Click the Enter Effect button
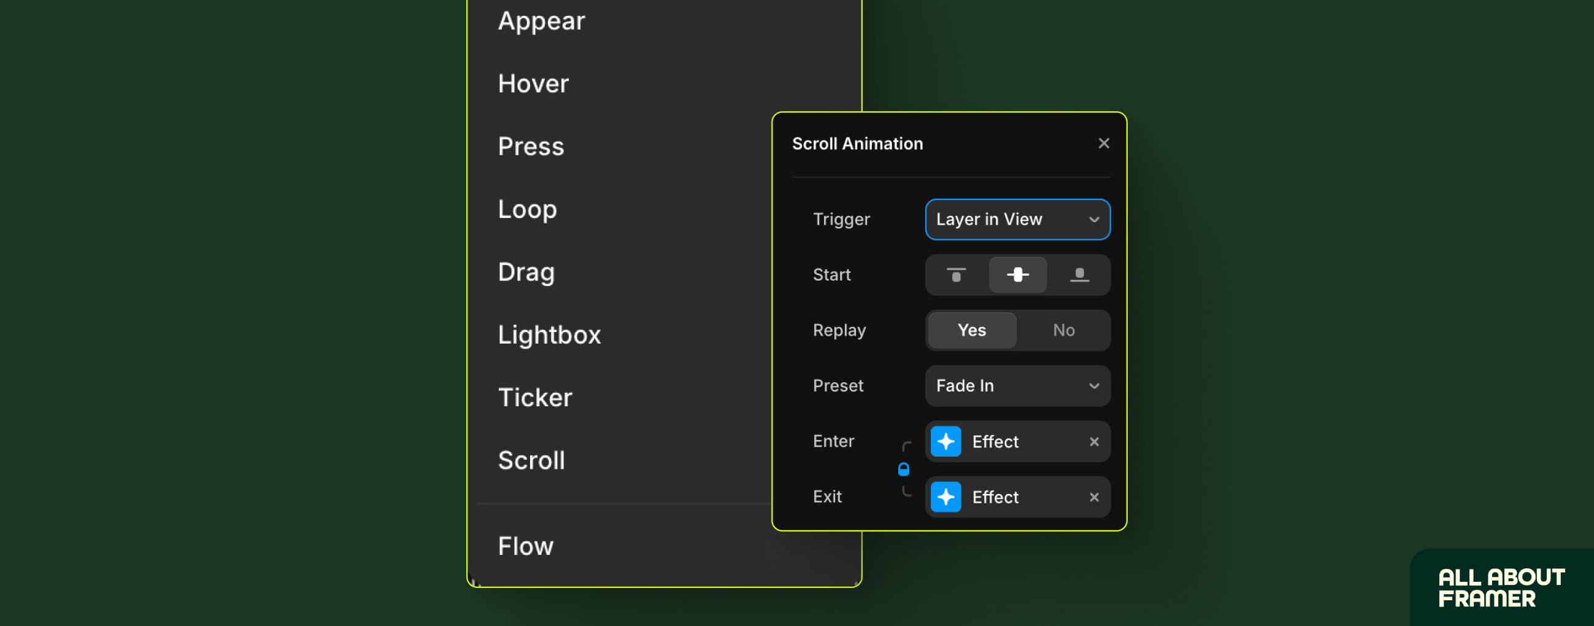This screenshot has width=1594, height=626. click(1017, 441)
